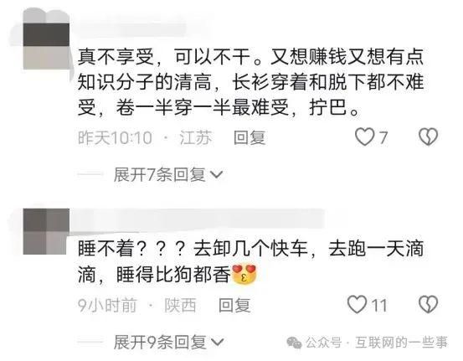This screenshot has width=463, height=361.
Task: Reply to the 昨天10:10 comment
Action: (250, 137)
